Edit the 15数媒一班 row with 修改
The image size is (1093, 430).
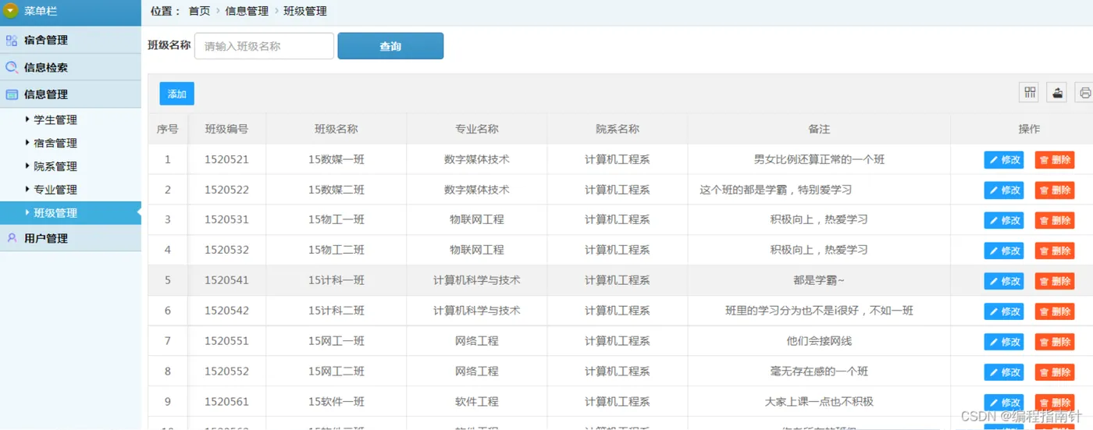point(1004,160)
